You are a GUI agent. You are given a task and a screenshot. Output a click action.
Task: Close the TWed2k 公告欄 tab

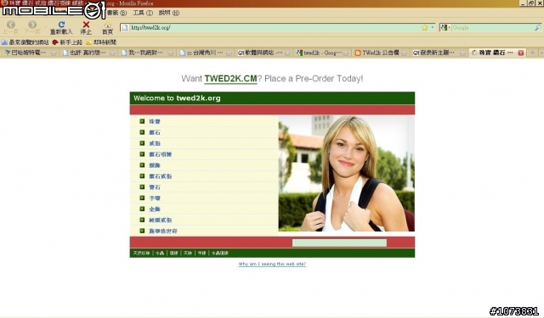click(x=405, y=53)
